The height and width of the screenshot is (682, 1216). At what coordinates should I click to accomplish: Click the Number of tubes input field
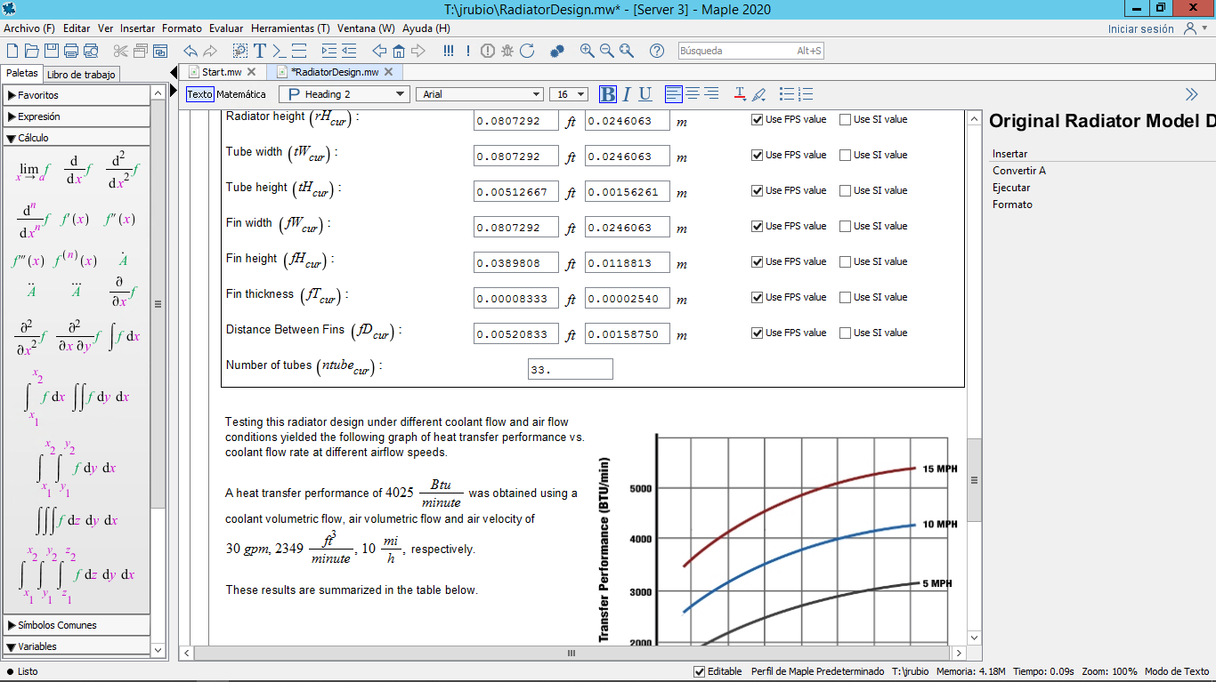(570, 369)
